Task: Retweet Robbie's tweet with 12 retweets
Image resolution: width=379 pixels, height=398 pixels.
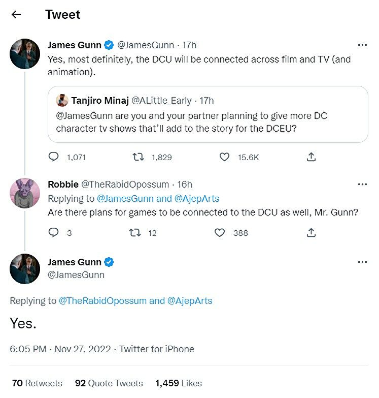Action: [x=135, y=233]
